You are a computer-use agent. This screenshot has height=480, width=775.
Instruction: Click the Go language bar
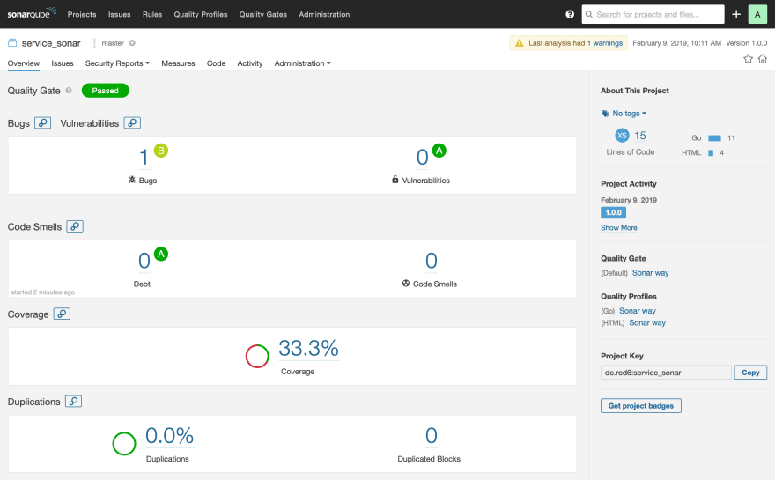(715, 138)
